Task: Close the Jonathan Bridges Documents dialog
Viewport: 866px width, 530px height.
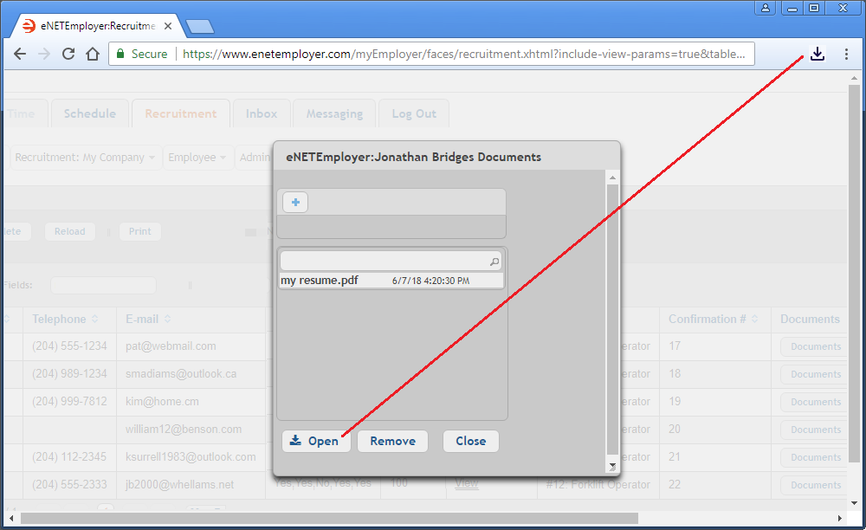Action: [x=470, y=441]
